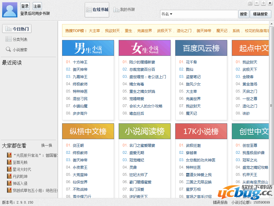Open 分类列表 category list
The image size is (274, 206).
coord(17,39)
